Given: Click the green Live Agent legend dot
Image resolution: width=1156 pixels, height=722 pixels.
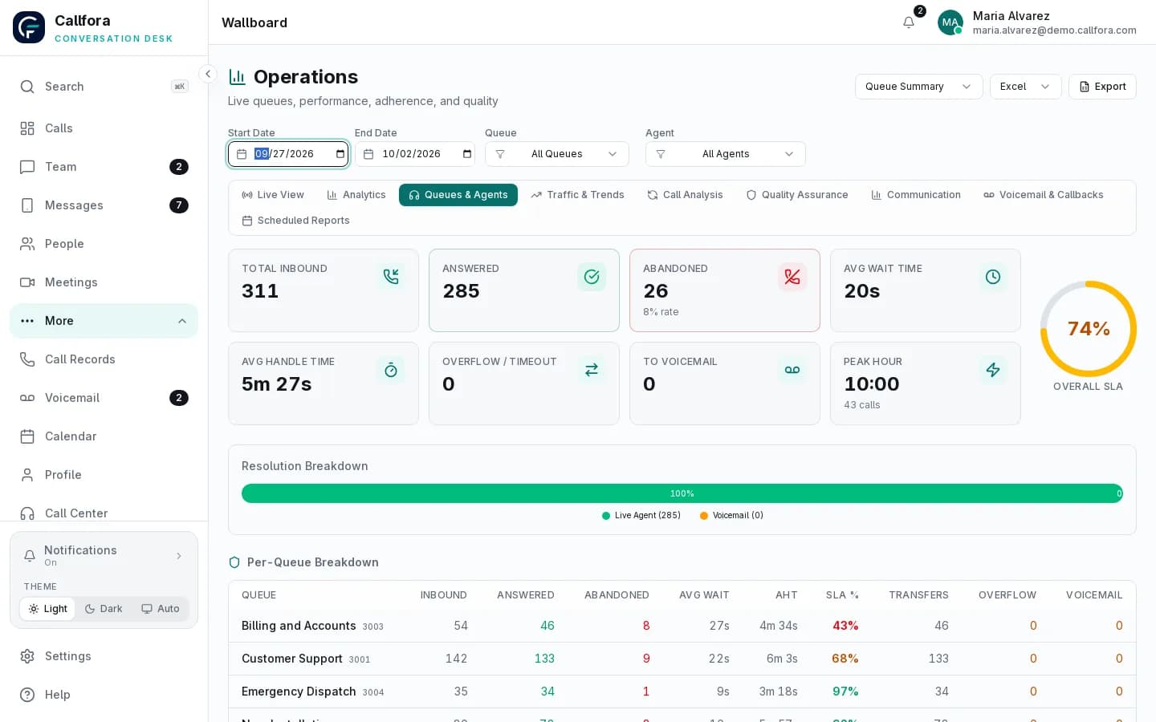Looking at the screenshot, I should [606, 516].
